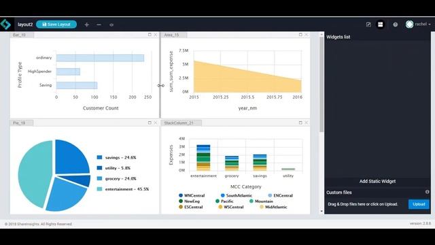The height and width of the screenshot is (245, 435).
Task: Click the Custom files info icon
Action: 428,192
